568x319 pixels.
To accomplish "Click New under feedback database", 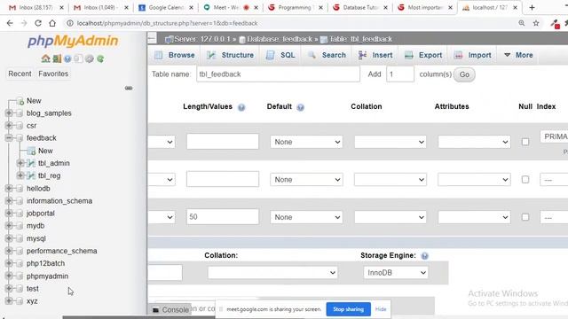I will 45,151.
